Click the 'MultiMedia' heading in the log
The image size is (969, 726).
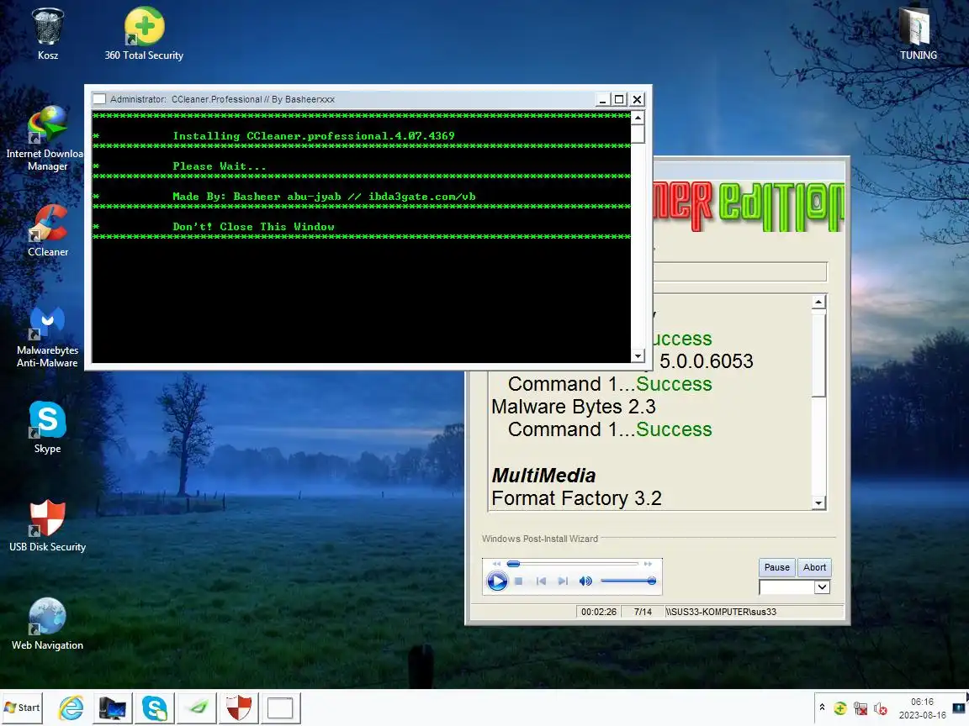(x=544, y=476)
